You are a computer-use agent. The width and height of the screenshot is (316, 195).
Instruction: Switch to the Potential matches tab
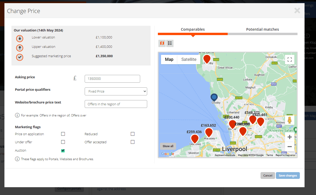tap(263, 30)
